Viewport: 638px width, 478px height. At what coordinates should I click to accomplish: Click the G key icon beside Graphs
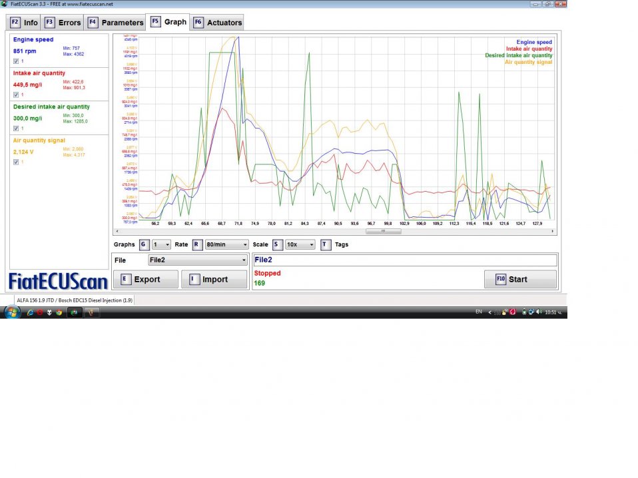[x=143, y=244]
